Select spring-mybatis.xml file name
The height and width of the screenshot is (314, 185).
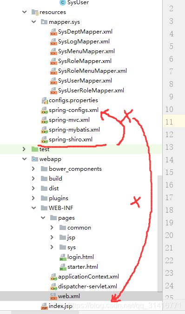[x=74, y=130]
